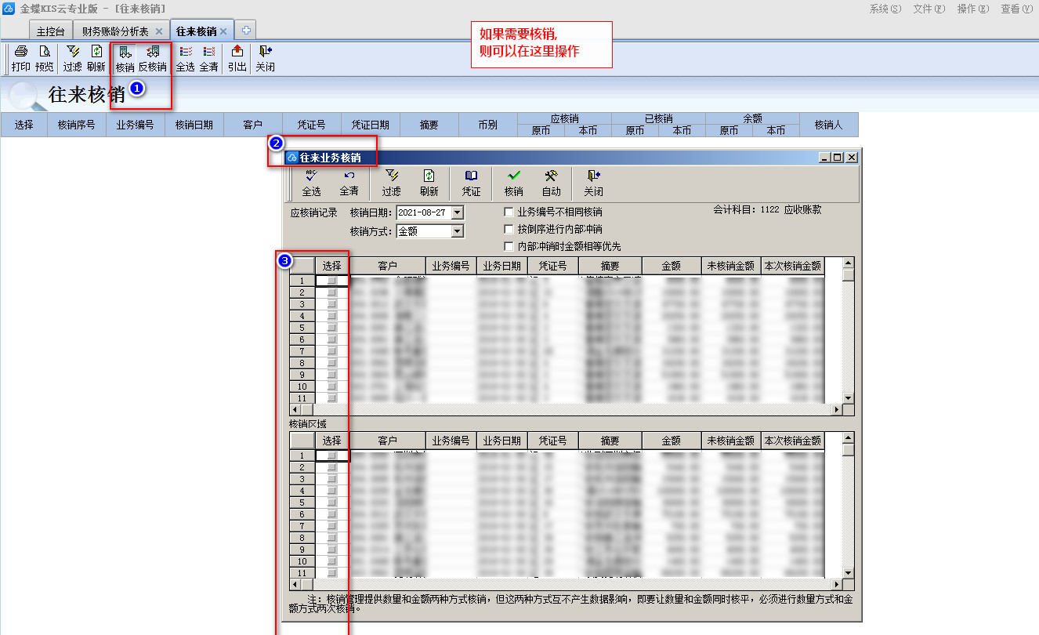Open 预览 preview from the main toolbar
The width and height of the screenshot is (1039, 635).
[44, 58]
